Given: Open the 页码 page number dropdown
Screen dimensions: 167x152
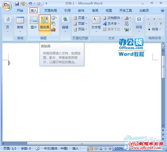Looking at the screenshot, I should [80, 29].
